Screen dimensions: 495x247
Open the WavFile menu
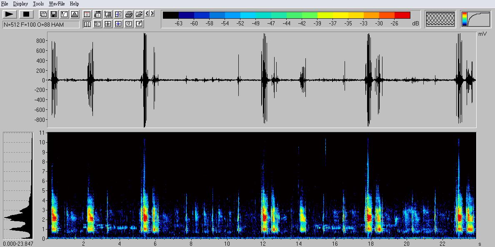(57, 4)
